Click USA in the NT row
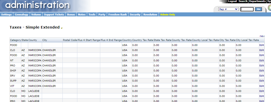271x102 pixels. click(125, 60)
